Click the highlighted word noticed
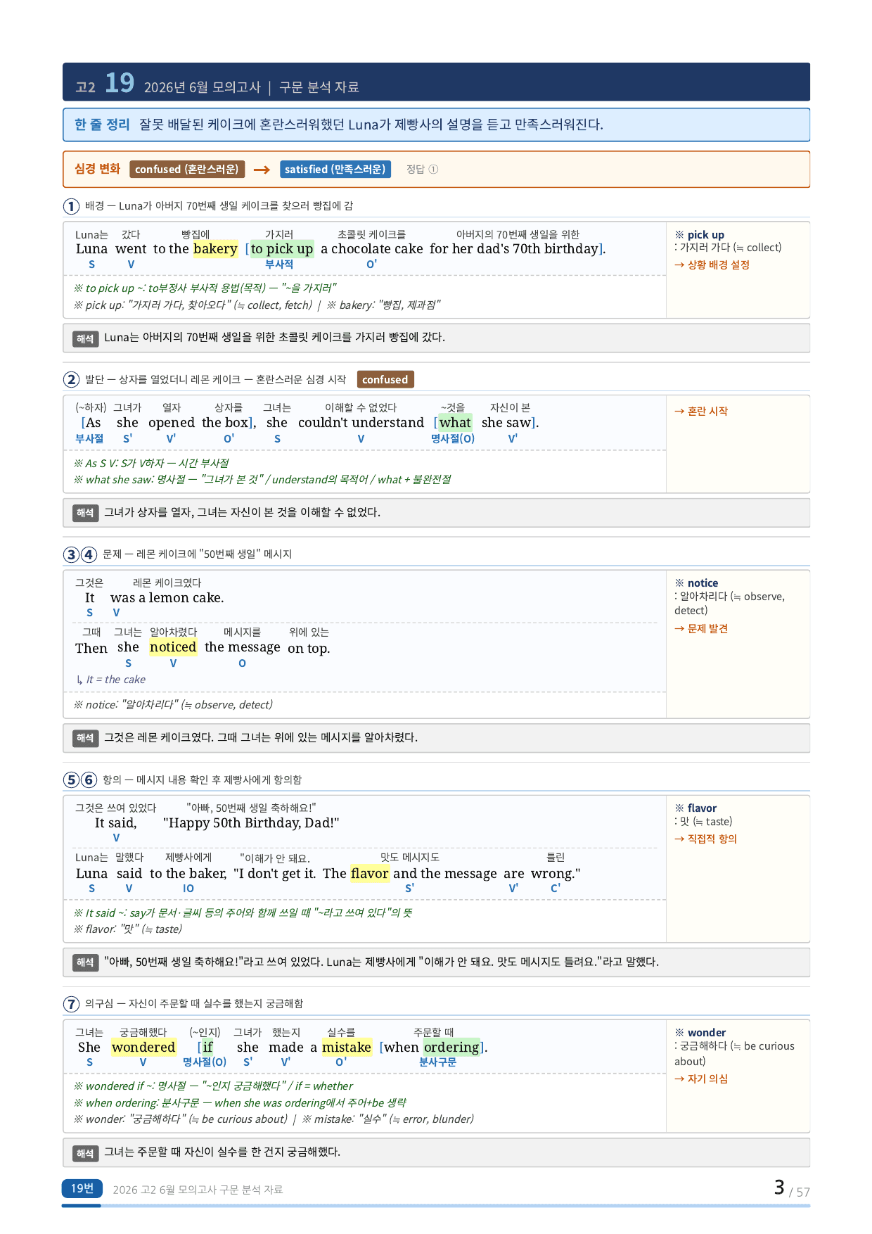The height and width of the screenshot is (1234, 872). pos(173,647)
